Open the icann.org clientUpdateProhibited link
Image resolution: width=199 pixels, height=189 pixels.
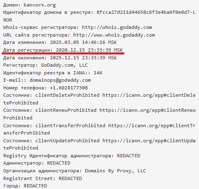[149, 141]
